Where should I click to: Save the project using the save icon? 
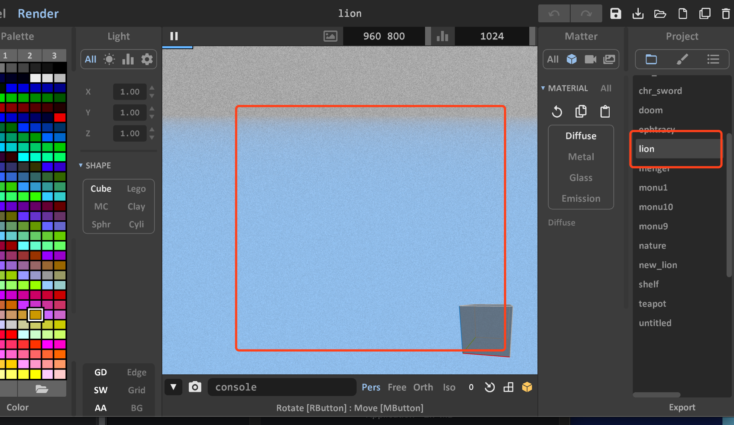616,13
